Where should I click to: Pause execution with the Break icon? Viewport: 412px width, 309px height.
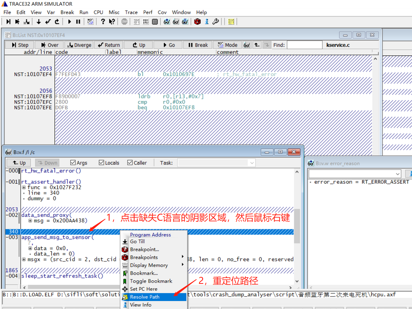78,22
